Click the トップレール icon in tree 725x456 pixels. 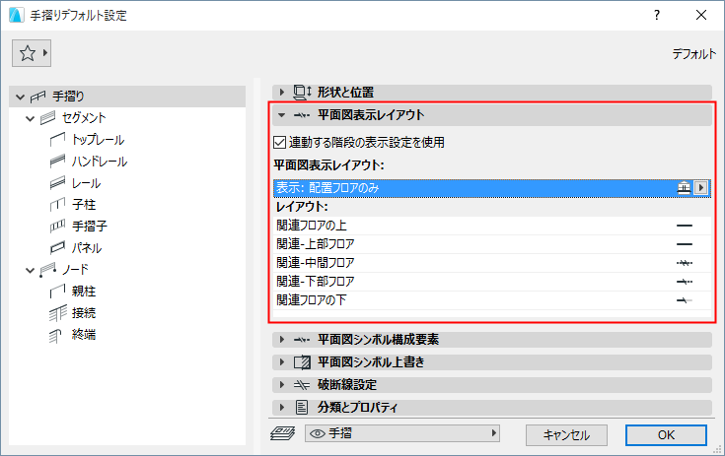(x=57, y=140)
